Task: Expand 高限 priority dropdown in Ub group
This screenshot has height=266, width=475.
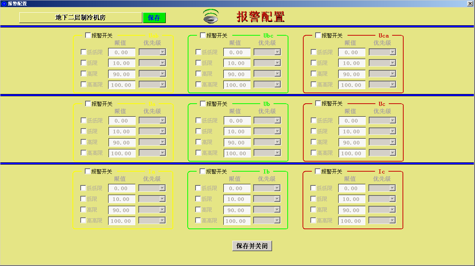Action: point(277,142)
